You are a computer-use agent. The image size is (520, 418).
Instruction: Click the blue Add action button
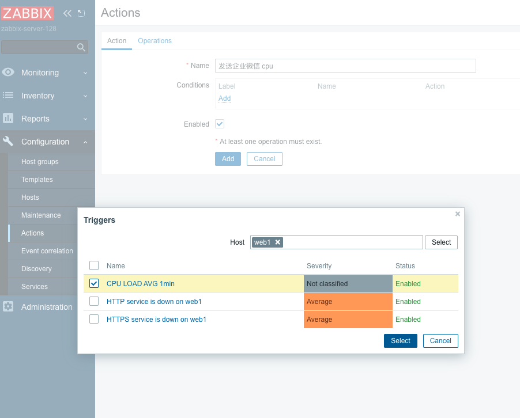[x=228, y=159]
